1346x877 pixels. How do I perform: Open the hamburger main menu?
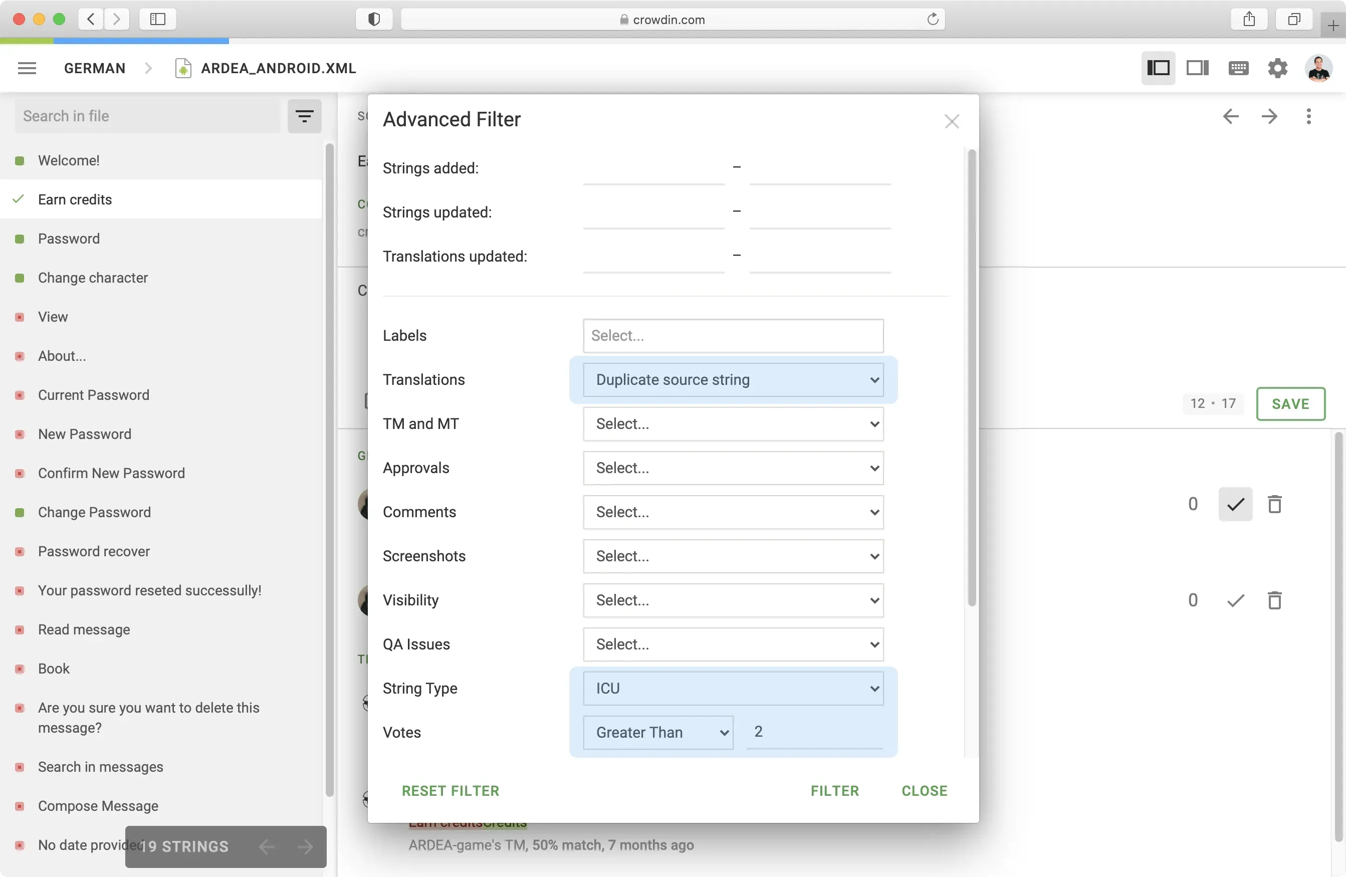pyautogui.click(x=27, y=69)
